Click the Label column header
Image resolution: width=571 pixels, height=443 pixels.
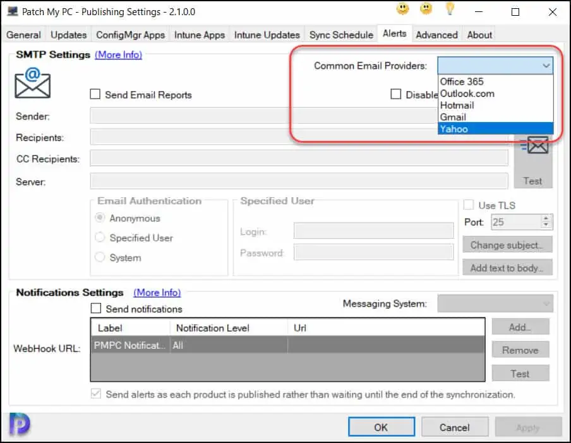[x=130, y=328]
